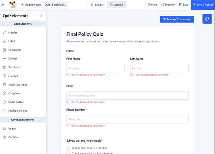Image resolution: width=215 pixels, height=154 pixels.
Task: Add a Paragraph element
Action: pyautogui.click(x=14, y=50)
